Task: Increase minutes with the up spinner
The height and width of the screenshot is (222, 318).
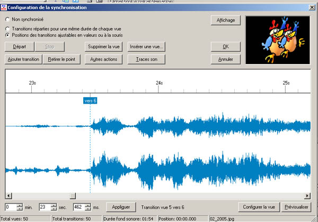Action: click(x=20, y=205)
